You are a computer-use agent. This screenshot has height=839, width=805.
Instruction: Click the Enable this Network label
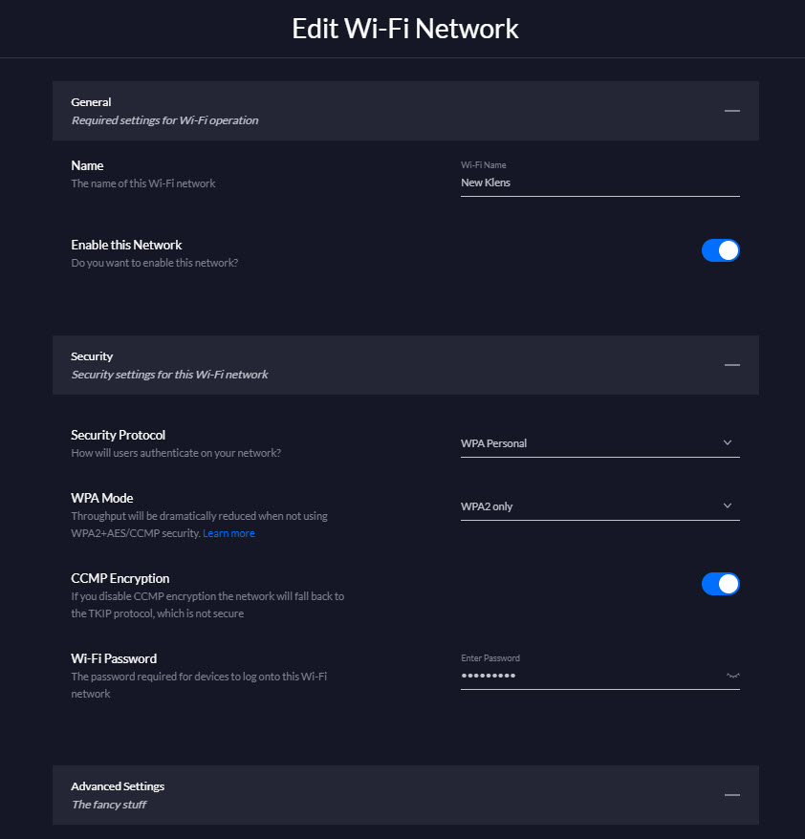click(126, 245)
